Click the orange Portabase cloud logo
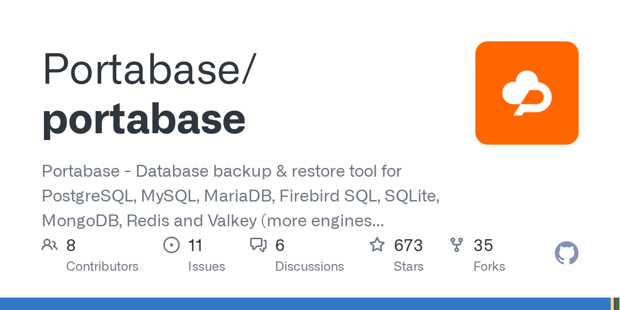 coord(526,93)
